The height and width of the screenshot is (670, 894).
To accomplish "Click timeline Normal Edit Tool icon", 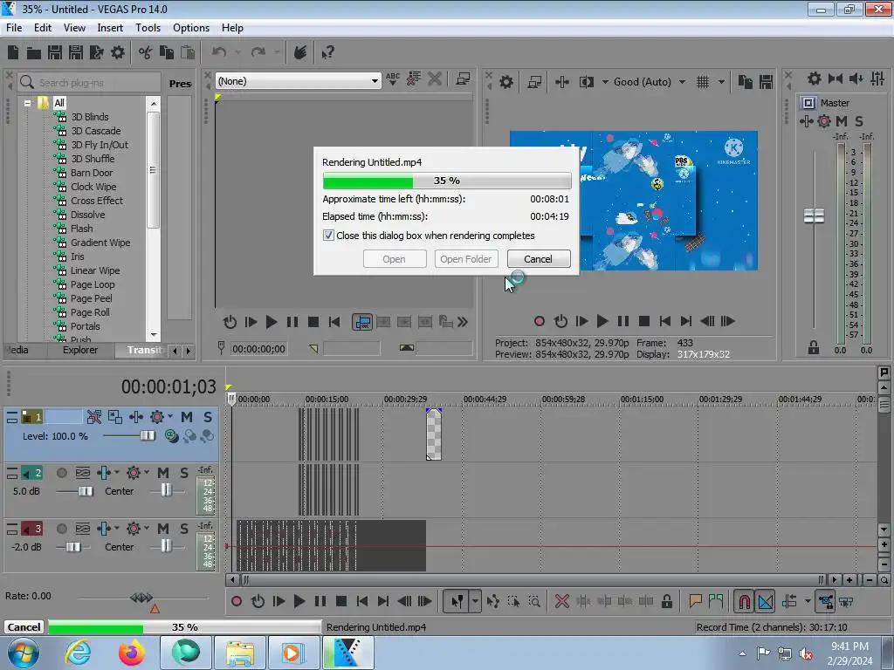I will tap(457, 602).
